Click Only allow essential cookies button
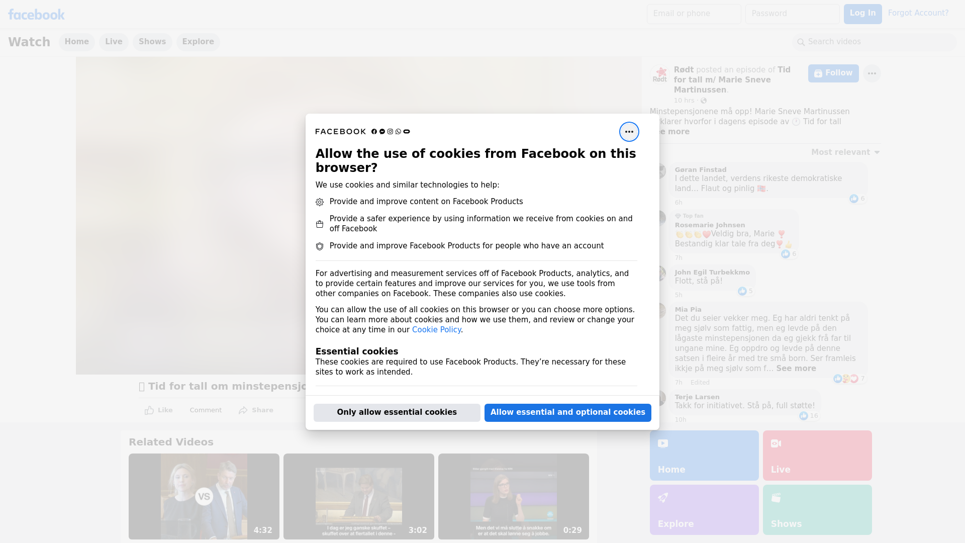The image size is (965, 543). [397, 412]
